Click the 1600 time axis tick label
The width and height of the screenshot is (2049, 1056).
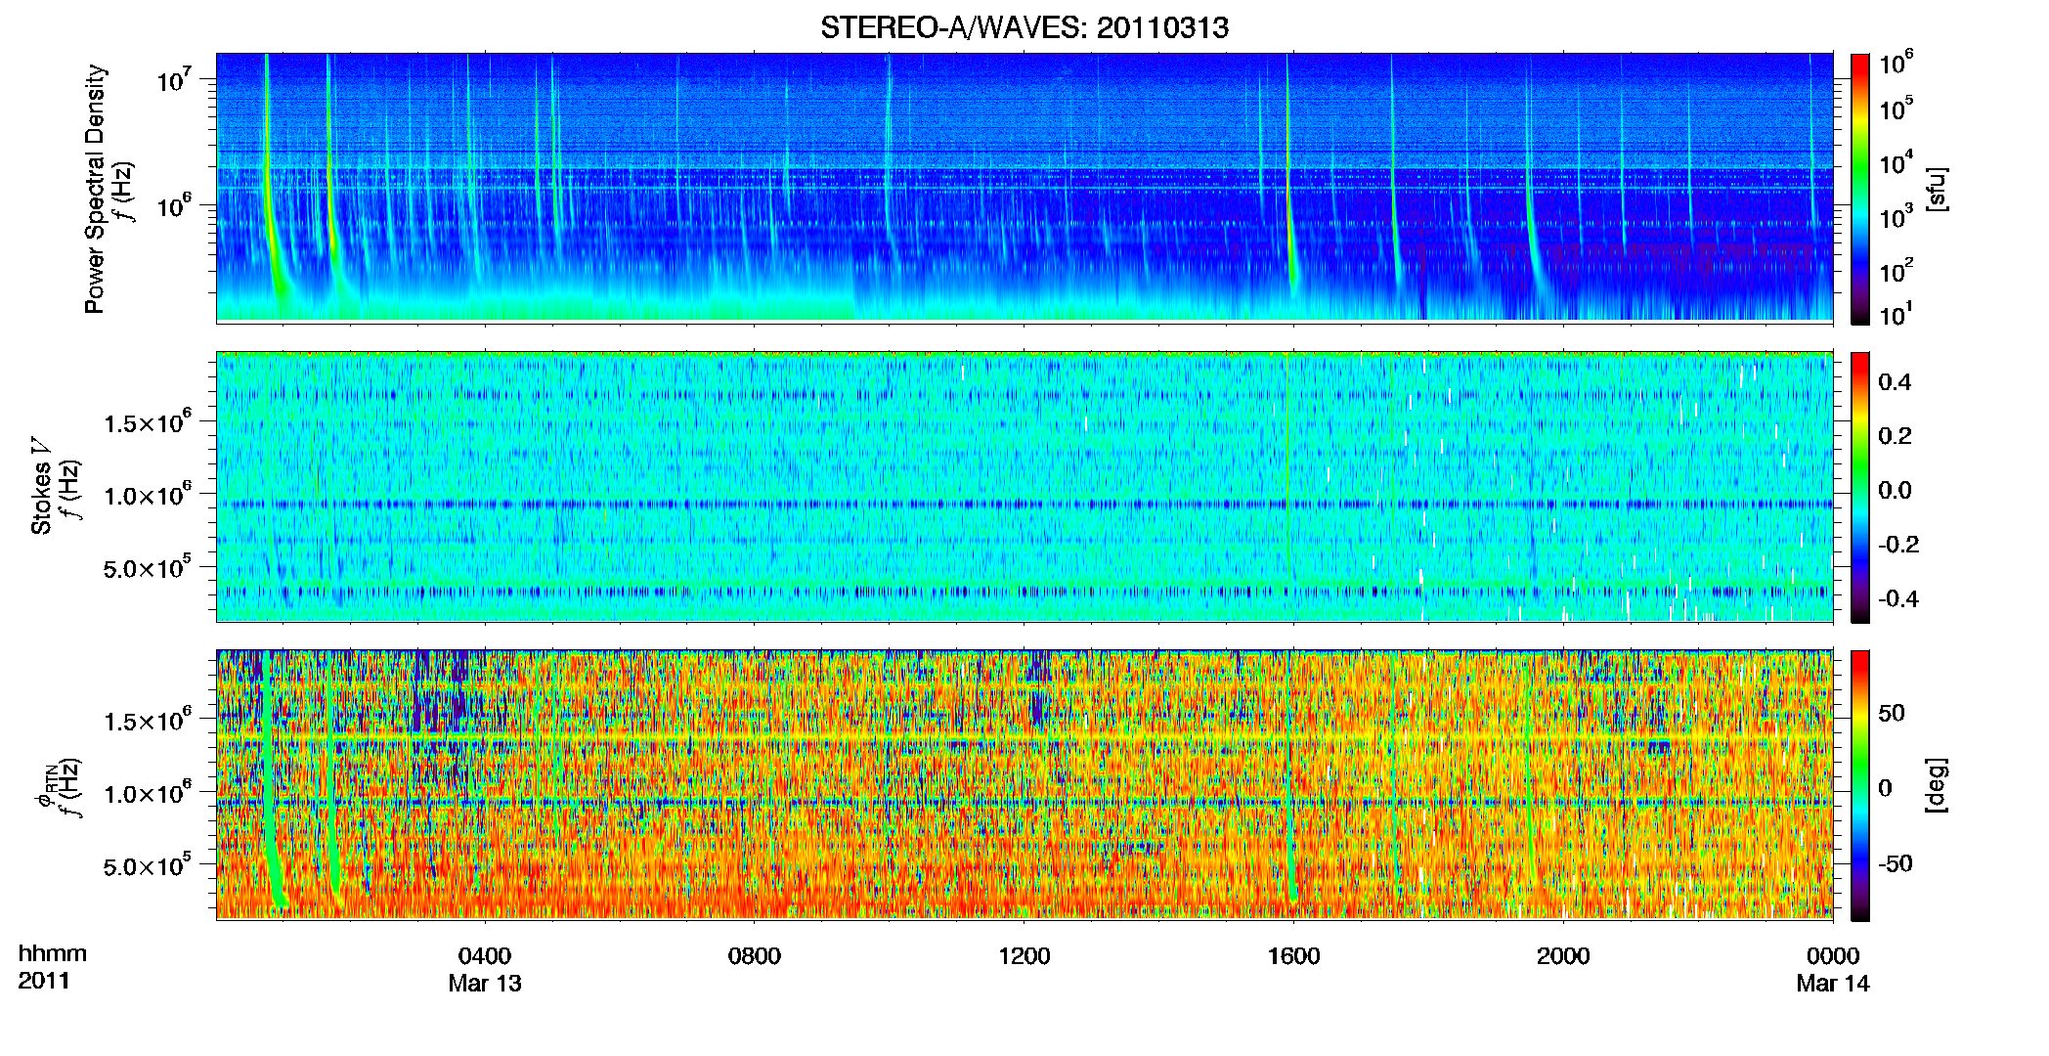point(1293,955)
